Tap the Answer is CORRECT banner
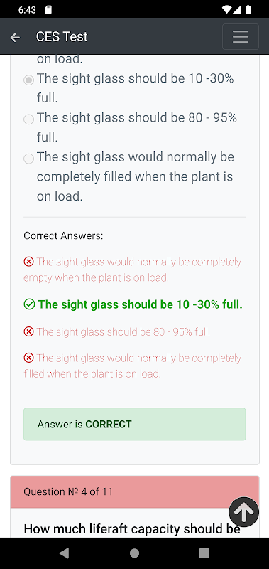 point(135,424)
